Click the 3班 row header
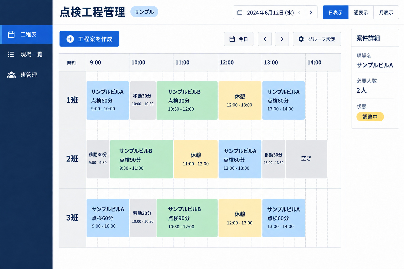 [x=72, y=218]
